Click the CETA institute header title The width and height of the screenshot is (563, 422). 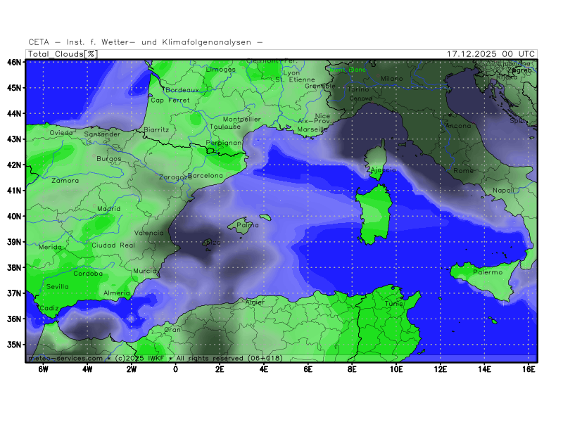[146, 42]
